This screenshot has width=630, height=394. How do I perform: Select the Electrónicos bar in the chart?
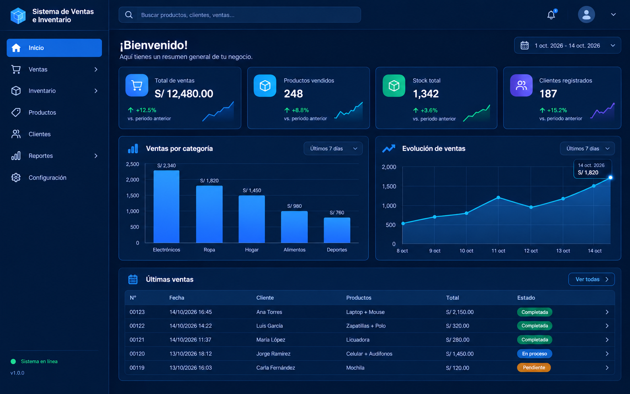tap(166, 207)
